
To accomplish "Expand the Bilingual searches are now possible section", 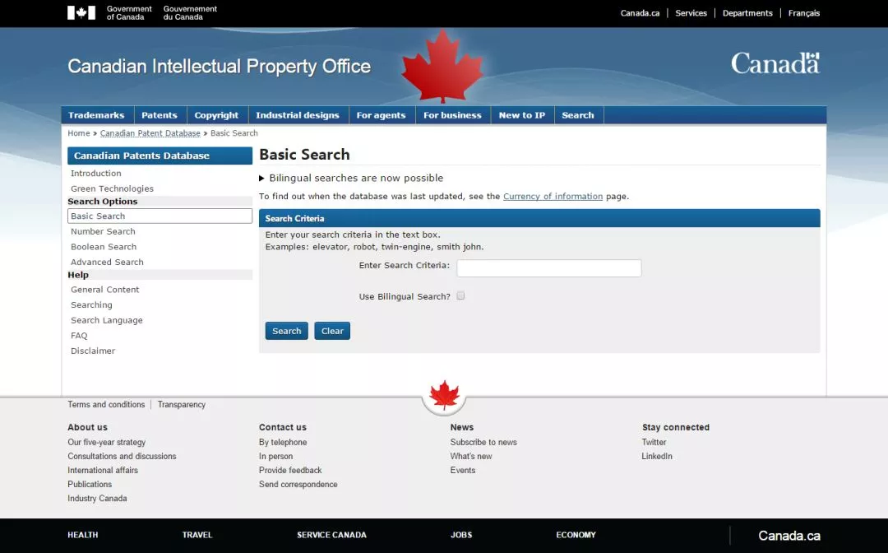I will (x=351, y=178).
